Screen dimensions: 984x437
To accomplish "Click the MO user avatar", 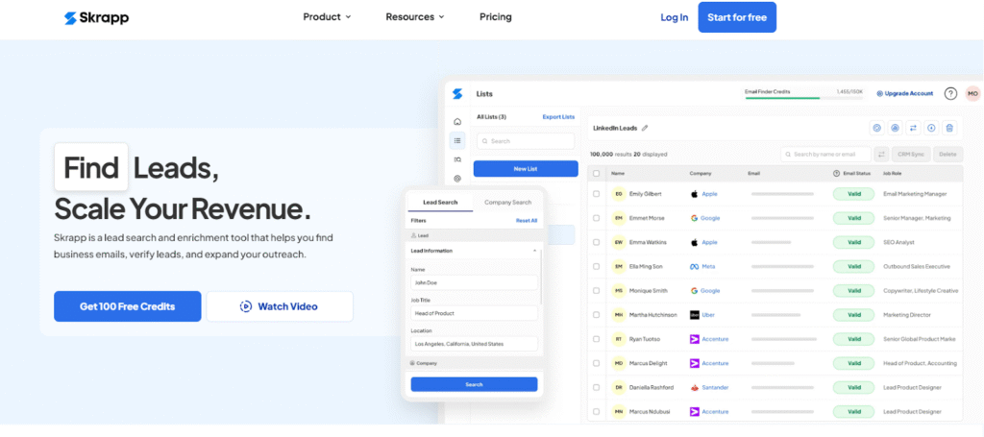I will tap(972, 93).
